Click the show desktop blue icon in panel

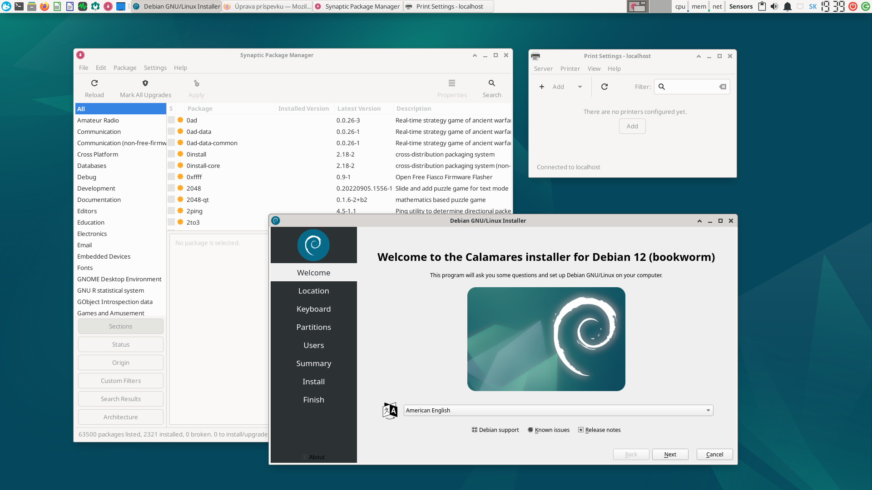(120, 6)
